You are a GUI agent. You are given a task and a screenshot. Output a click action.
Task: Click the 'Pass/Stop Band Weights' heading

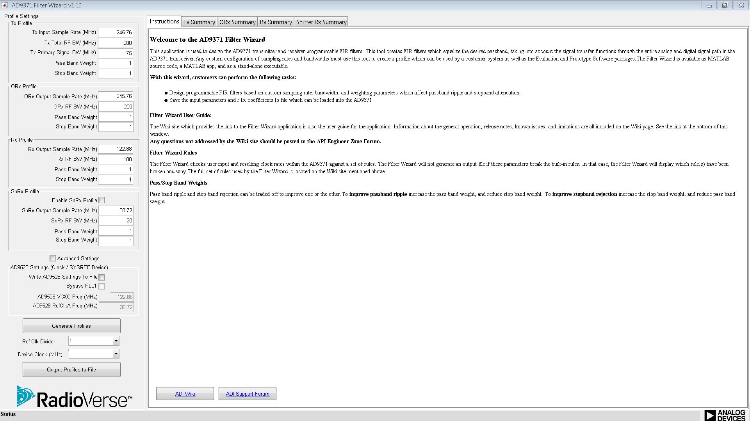[179, 183]
